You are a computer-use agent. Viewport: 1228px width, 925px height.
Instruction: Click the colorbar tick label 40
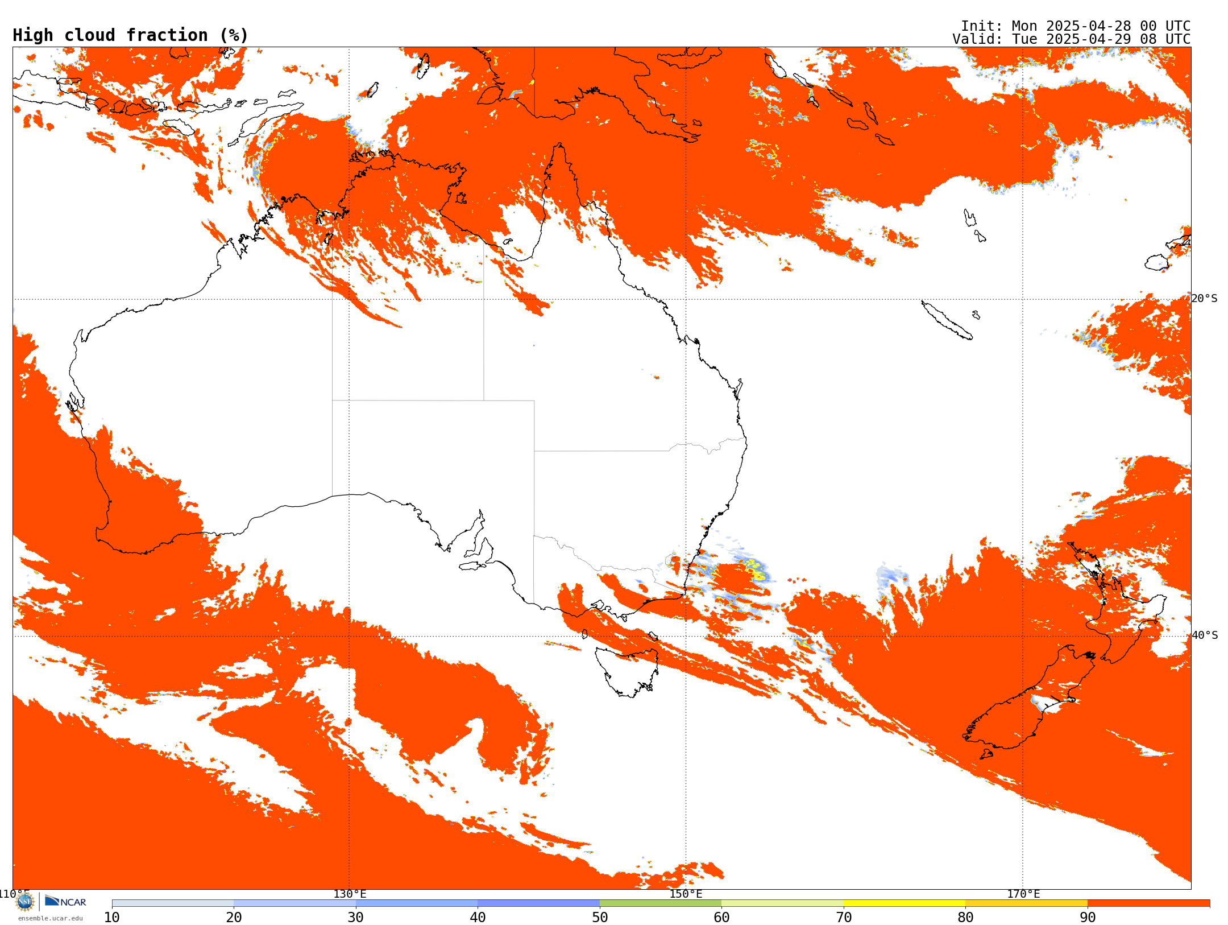[x=478, y=917]
